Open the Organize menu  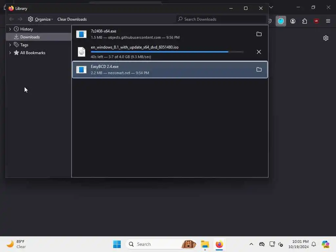[x=40, y=19]
